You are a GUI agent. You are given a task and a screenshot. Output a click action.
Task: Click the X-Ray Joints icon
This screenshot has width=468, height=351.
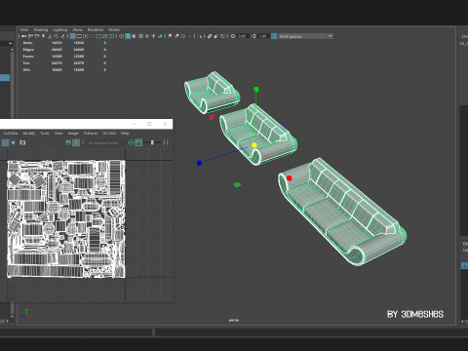pos(222,36)
